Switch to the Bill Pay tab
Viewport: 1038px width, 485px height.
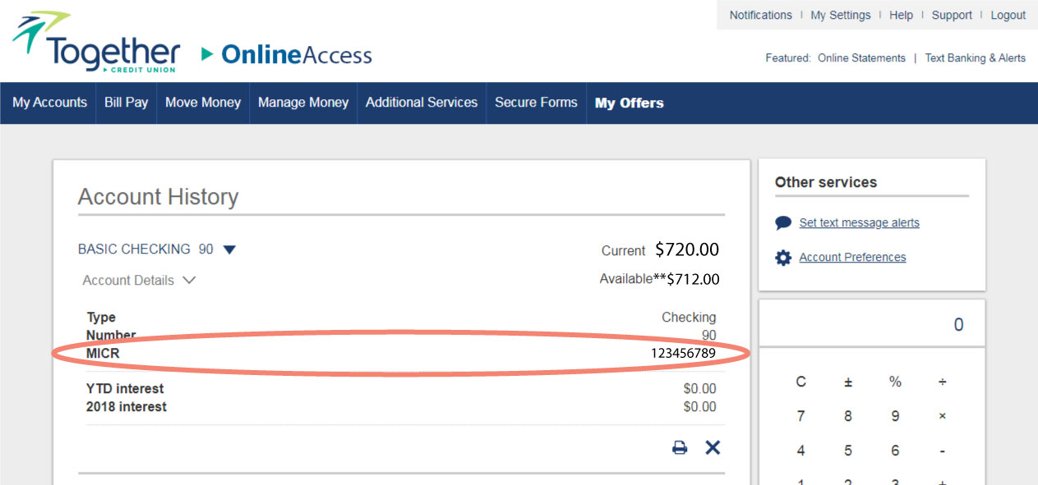(125, 103)
